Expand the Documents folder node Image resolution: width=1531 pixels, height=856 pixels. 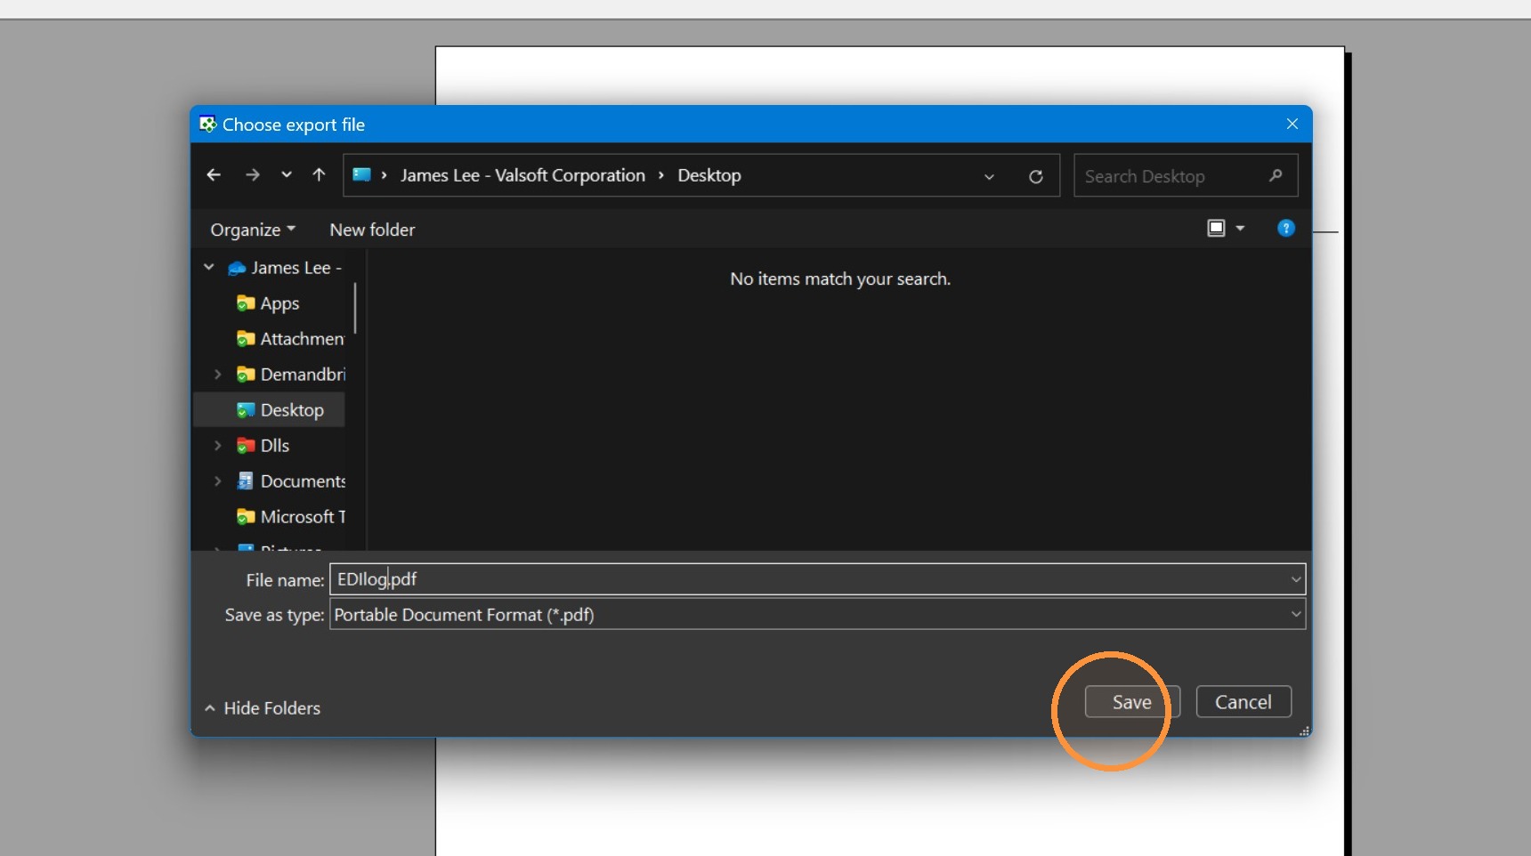tap(218, 481)
